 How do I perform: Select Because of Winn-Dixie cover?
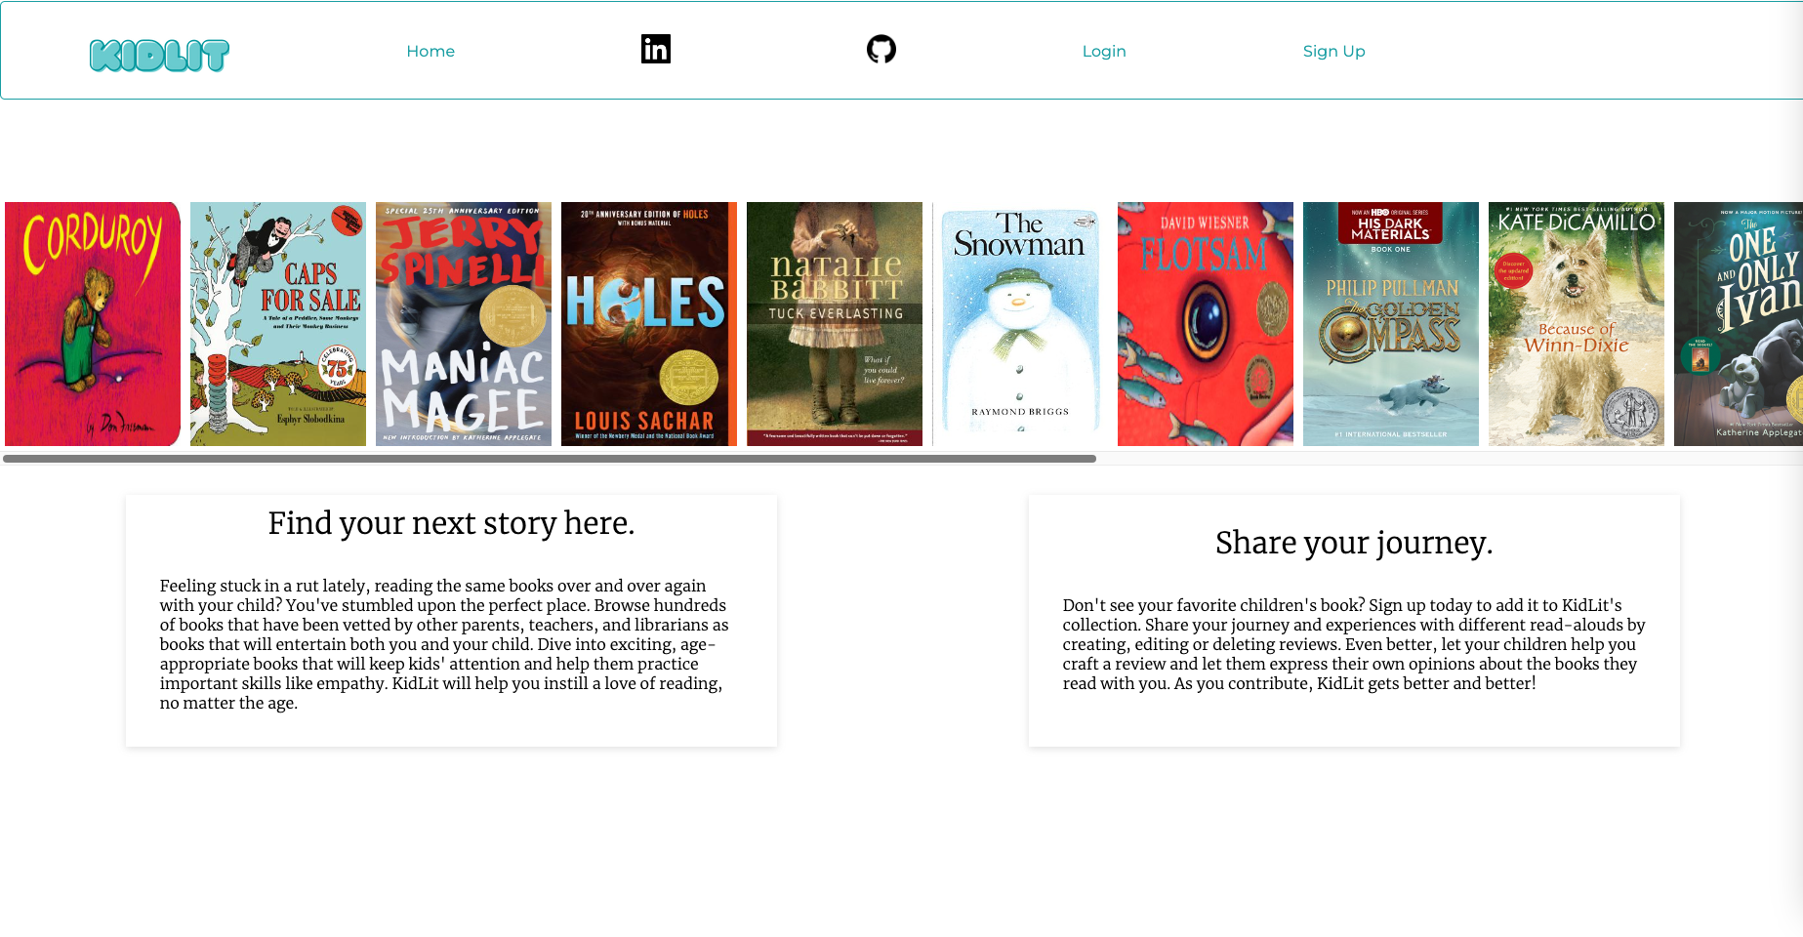click(1577, 324)
